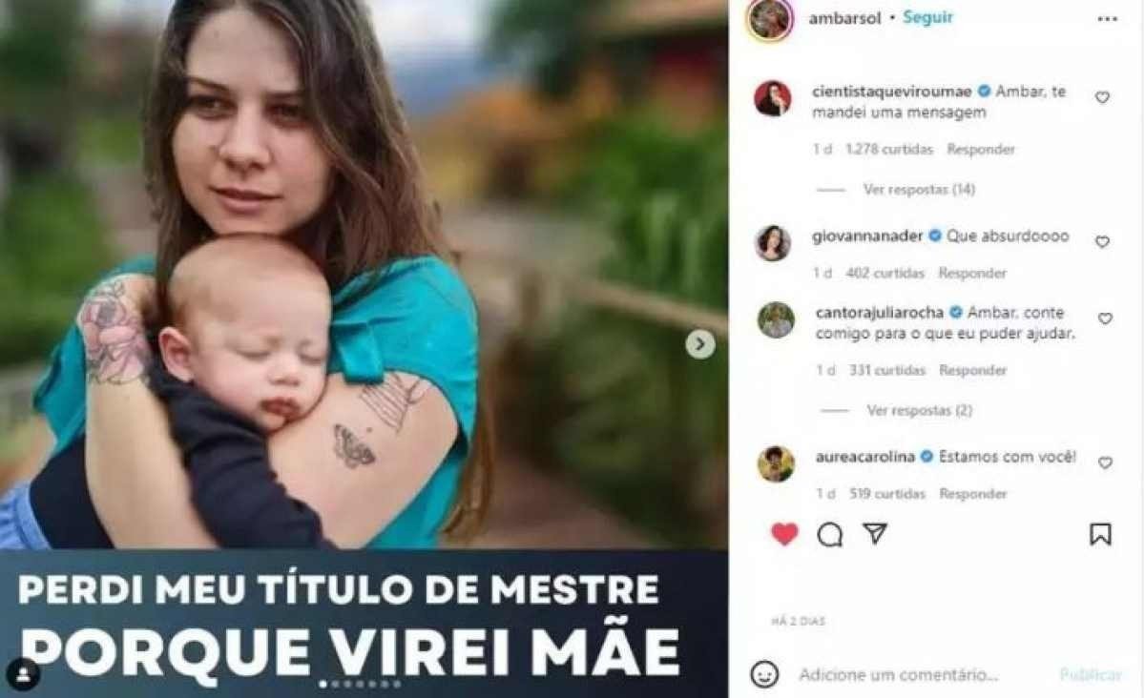Like the post with the red heart
Screen dimensions: 1145x698
tap(784, 535)
